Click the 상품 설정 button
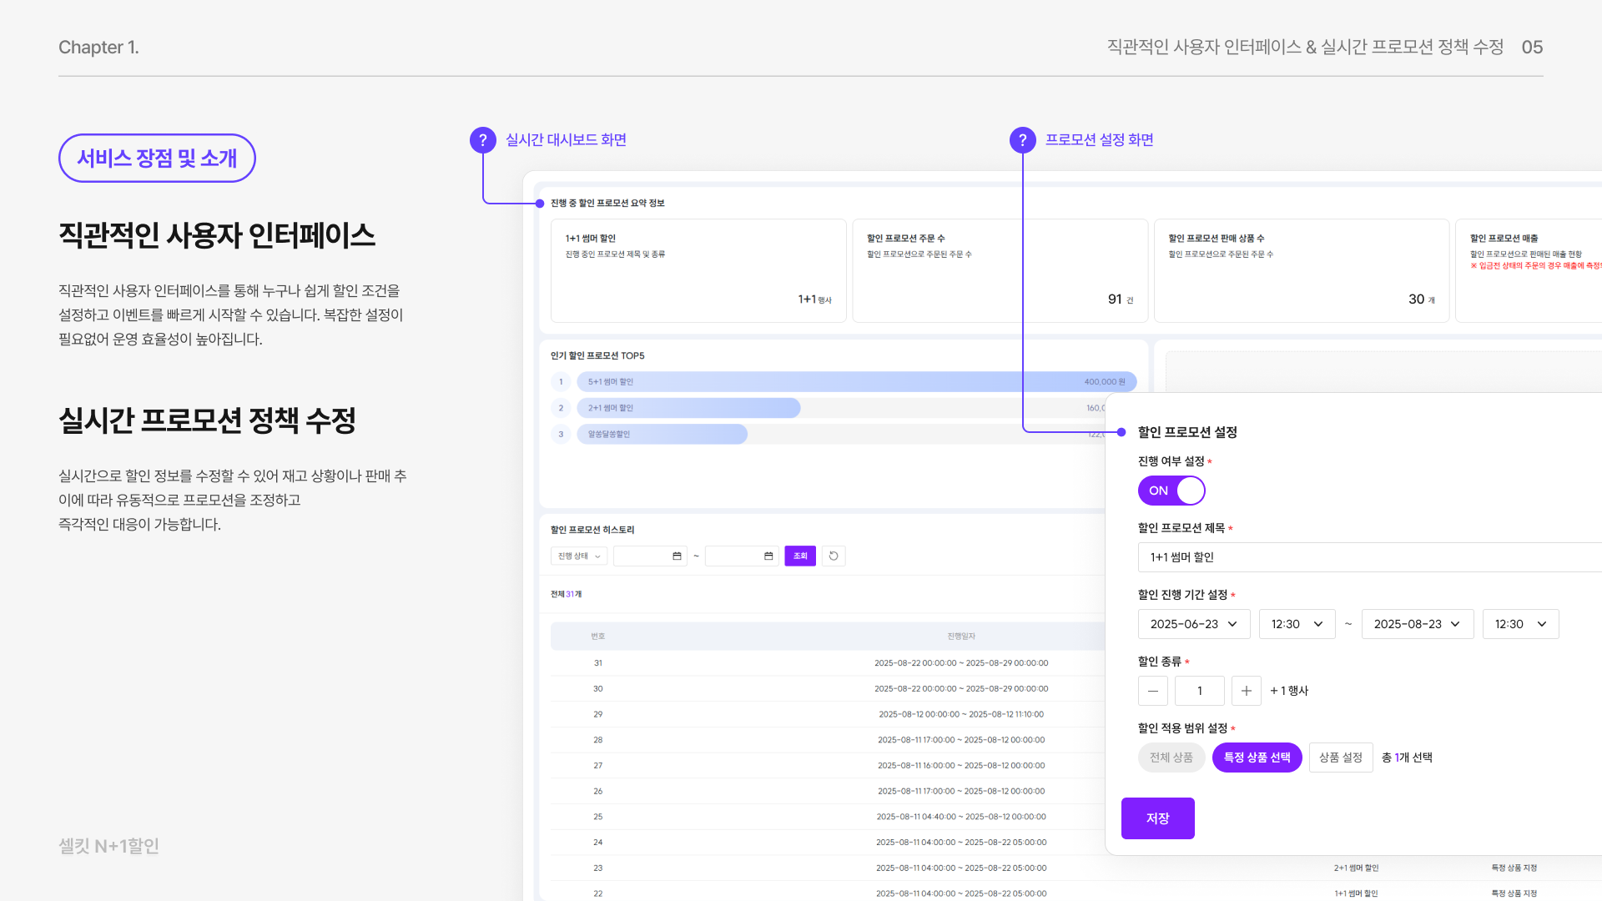 pyautogui.click(x=1340, y=758)
